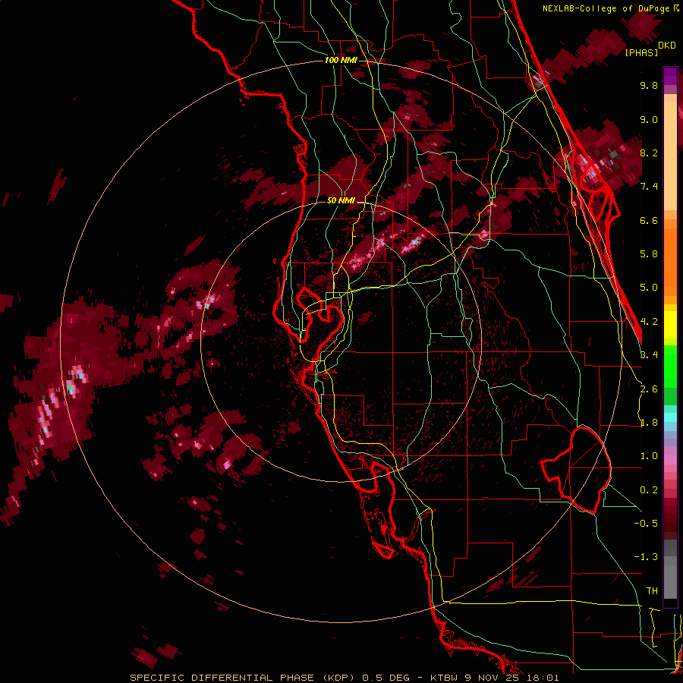The height and width of the screenshot is (683, 683).
Task: Select the DKD legend label
Action: point(667,46)
